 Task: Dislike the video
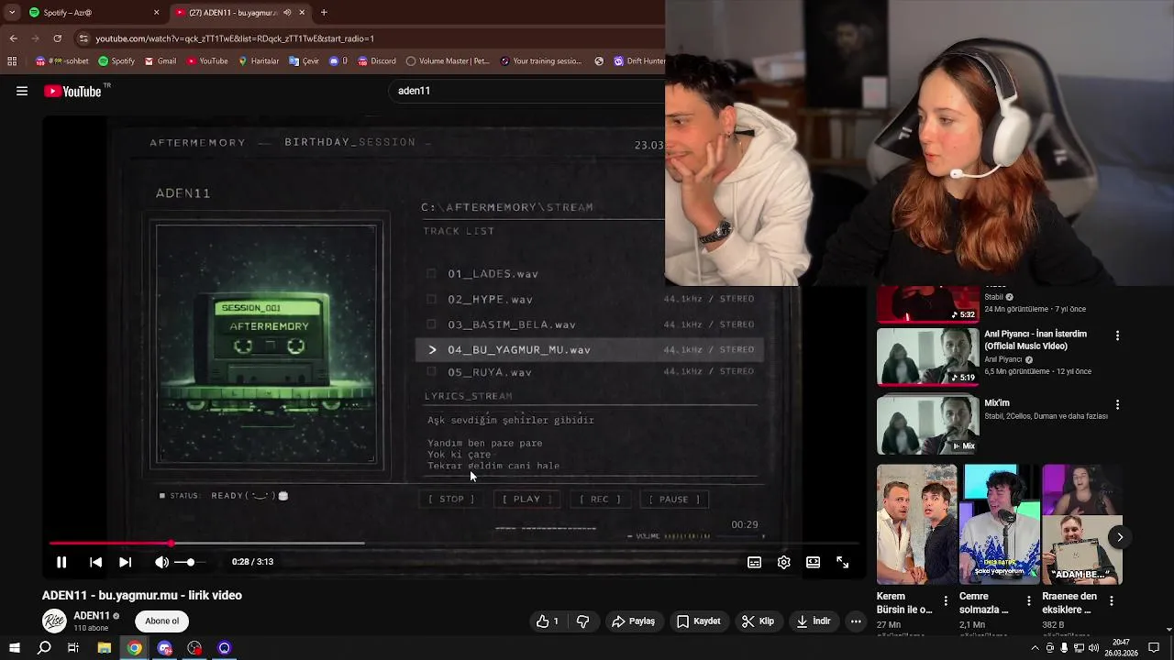pos(582,621)
